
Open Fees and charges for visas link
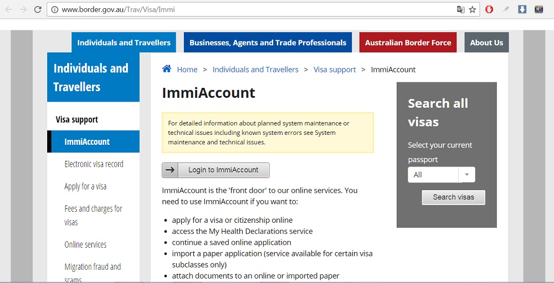tap(93, 216)
